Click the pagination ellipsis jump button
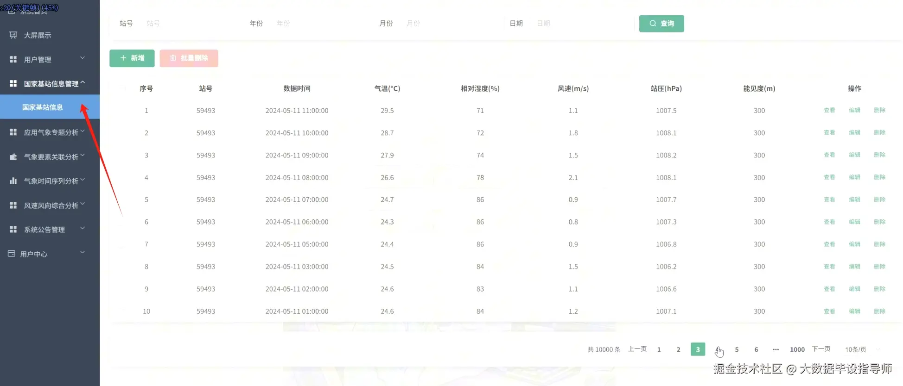This screenshot has width=903, height=386. tap(776, 349)
